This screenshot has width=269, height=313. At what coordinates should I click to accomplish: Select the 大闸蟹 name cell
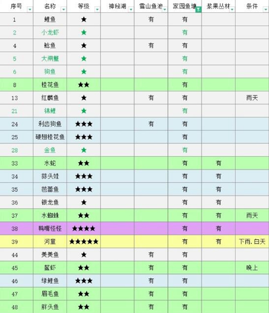coord(50,59)
